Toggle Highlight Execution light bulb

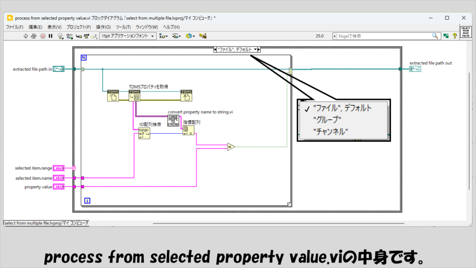(60, 36)
